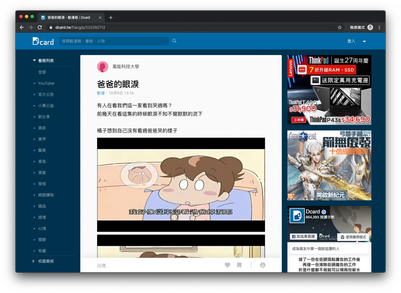
Task: Click the post timestamp 10月9日 13:16
Action: click(x=121, y=93)
